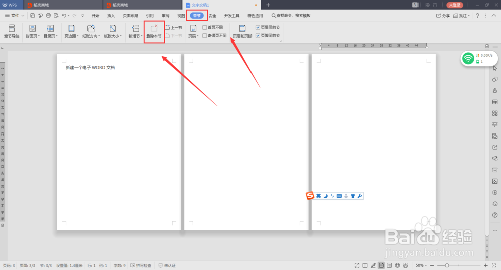Screen dimensions: 501x270
Task: Click the eye protection mode icon
Action: point(405,265)
